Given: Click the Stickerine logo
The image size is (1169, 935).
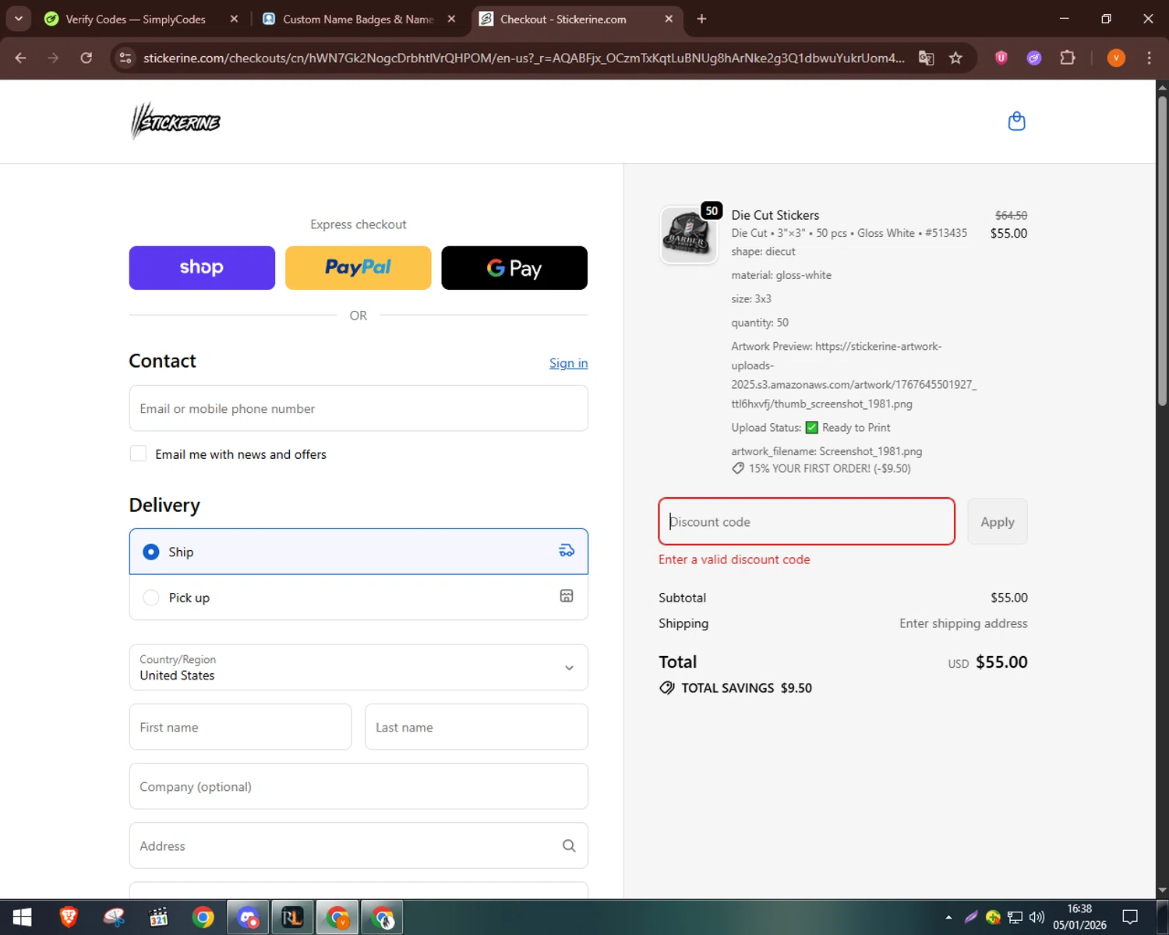Looking at the screenshot, I should pyautogui.click(x=175, y=122).
